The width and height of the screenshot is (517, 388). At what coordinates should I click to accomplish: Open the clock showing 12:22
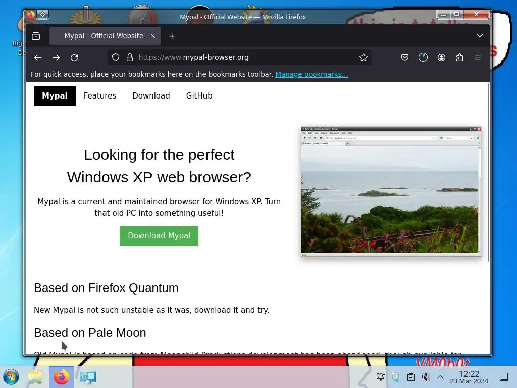469,377
